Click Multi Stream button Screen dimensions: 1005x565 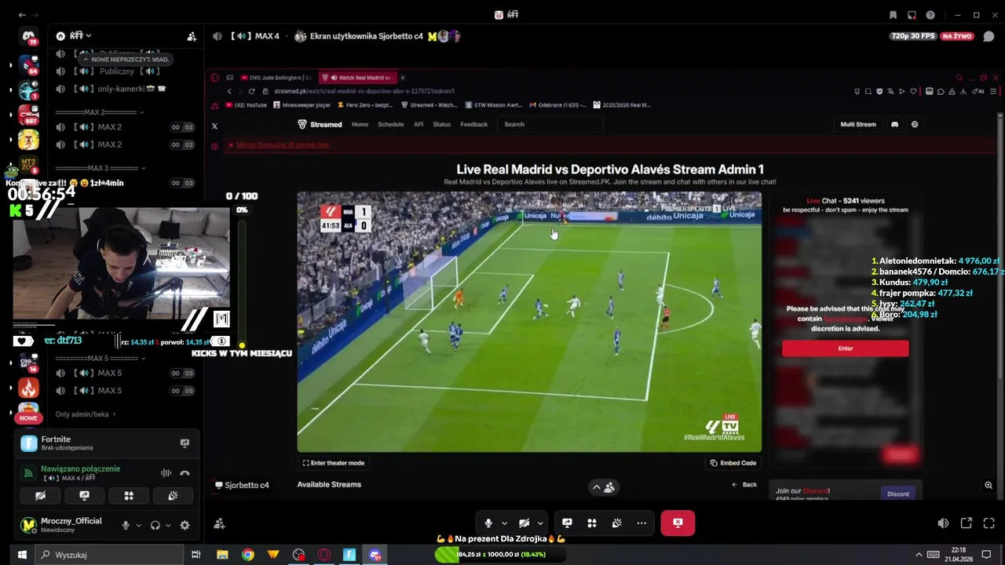tap(858, 124)
